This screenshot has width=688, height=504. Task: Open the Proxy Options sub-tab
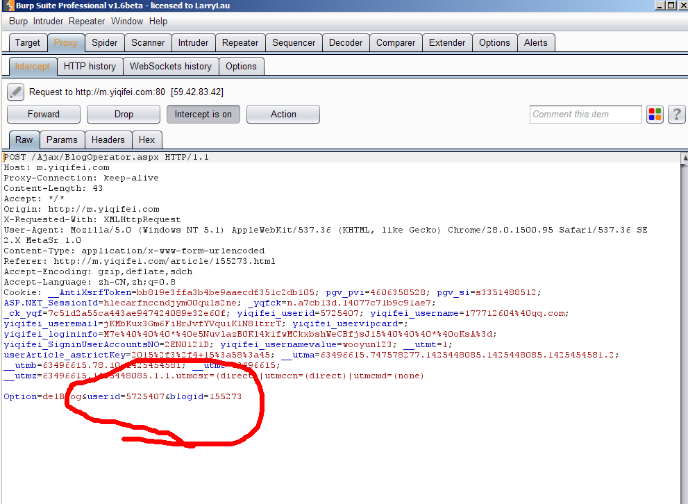click(x=241, y=66)
